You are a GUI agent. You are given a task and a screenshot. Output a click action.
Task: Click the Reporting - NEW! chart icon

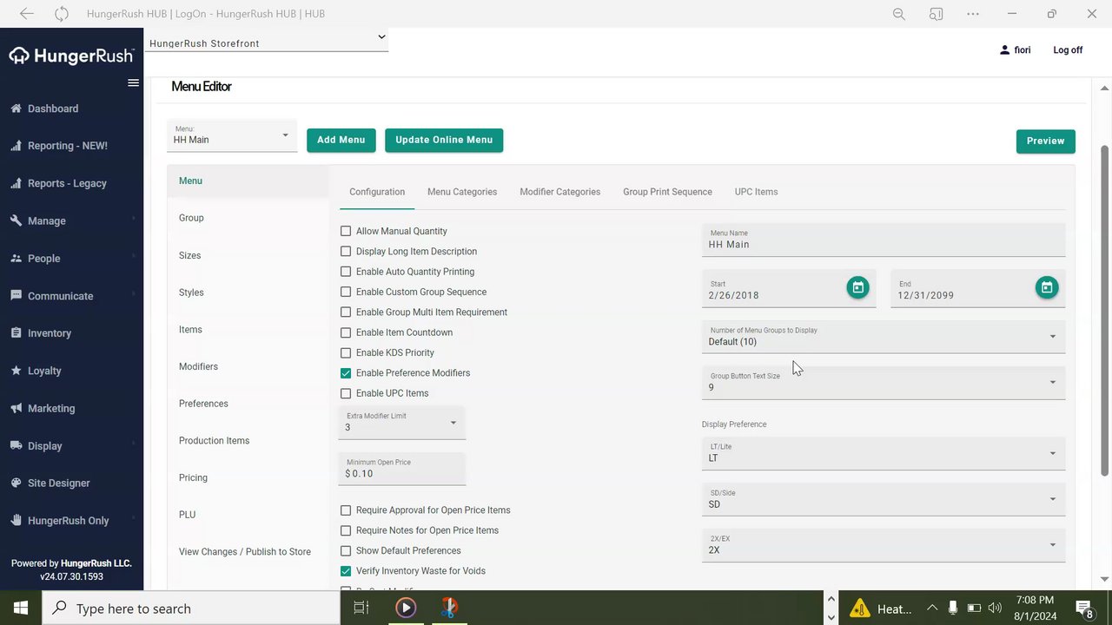16,146
